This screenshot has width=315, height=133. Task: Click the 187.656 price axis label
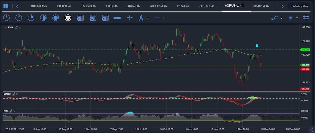[305, 27]
